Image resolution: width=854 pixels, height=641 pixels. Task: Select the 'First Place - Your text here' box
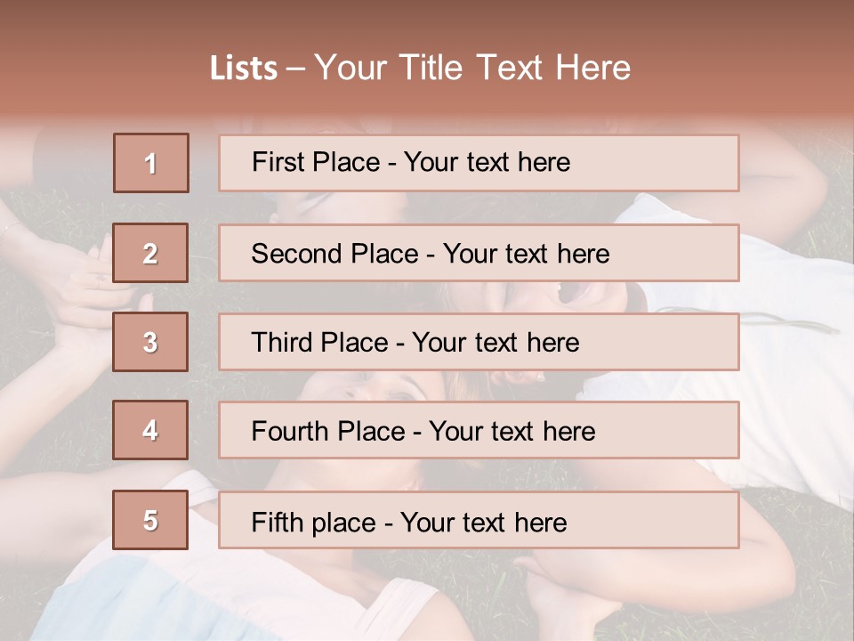(x=479, y=163)
